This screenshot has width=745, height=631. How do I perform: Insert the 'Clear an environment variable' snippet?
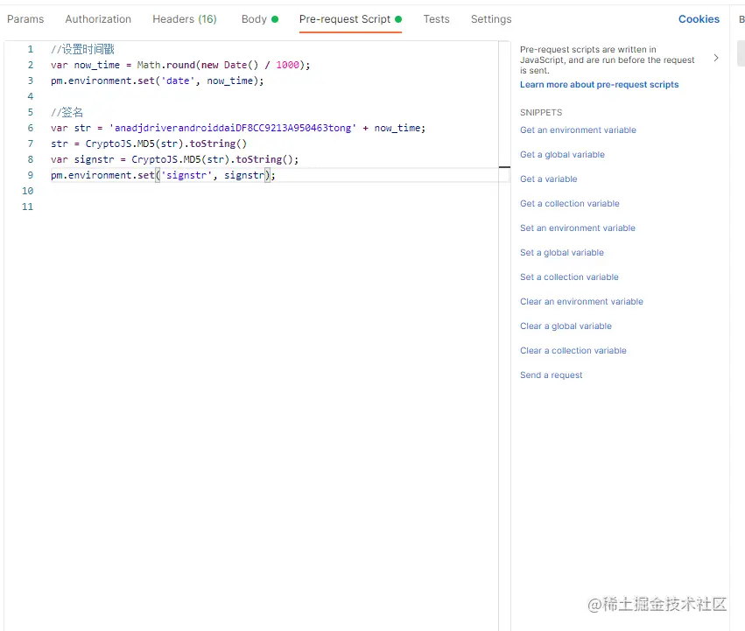coord(581,301)
